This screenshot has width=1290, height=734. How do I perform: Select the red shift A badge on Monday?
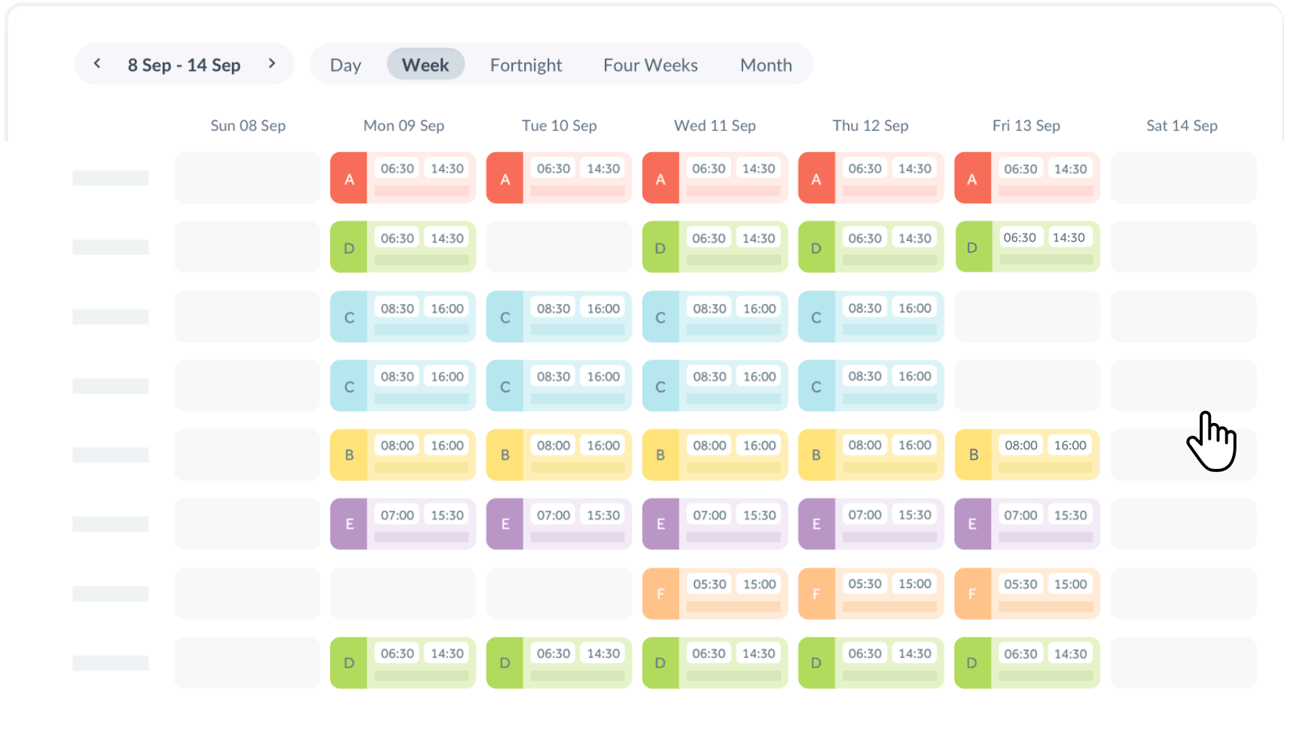pos(349,178)
